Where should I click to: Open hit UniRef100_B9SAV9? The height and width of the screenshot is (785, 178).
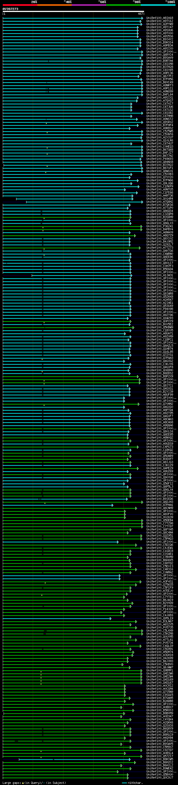[x=160, y=58]
